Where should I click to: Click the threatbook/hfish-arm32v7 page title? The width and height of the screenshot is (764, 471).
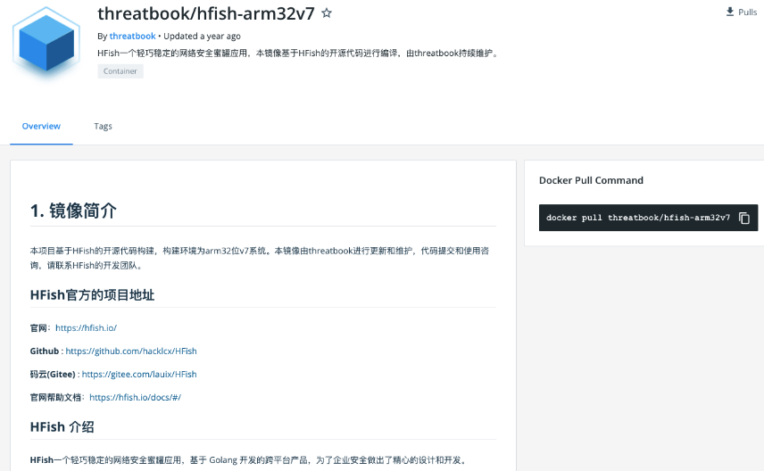[206, 13]
